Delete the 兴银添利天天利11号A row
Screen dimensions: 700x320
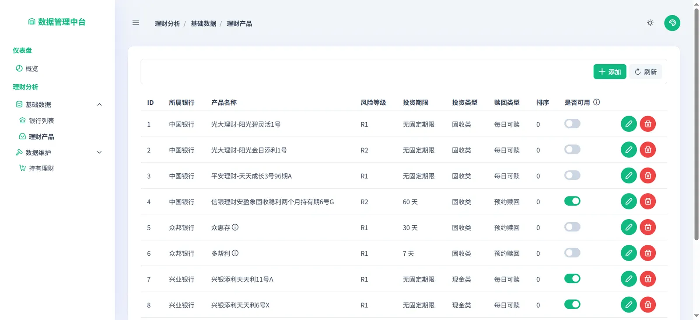click(x=648, y=279)
